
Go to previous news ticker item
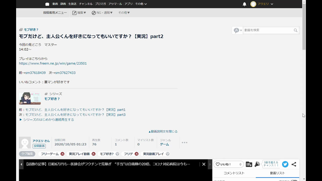21,164
